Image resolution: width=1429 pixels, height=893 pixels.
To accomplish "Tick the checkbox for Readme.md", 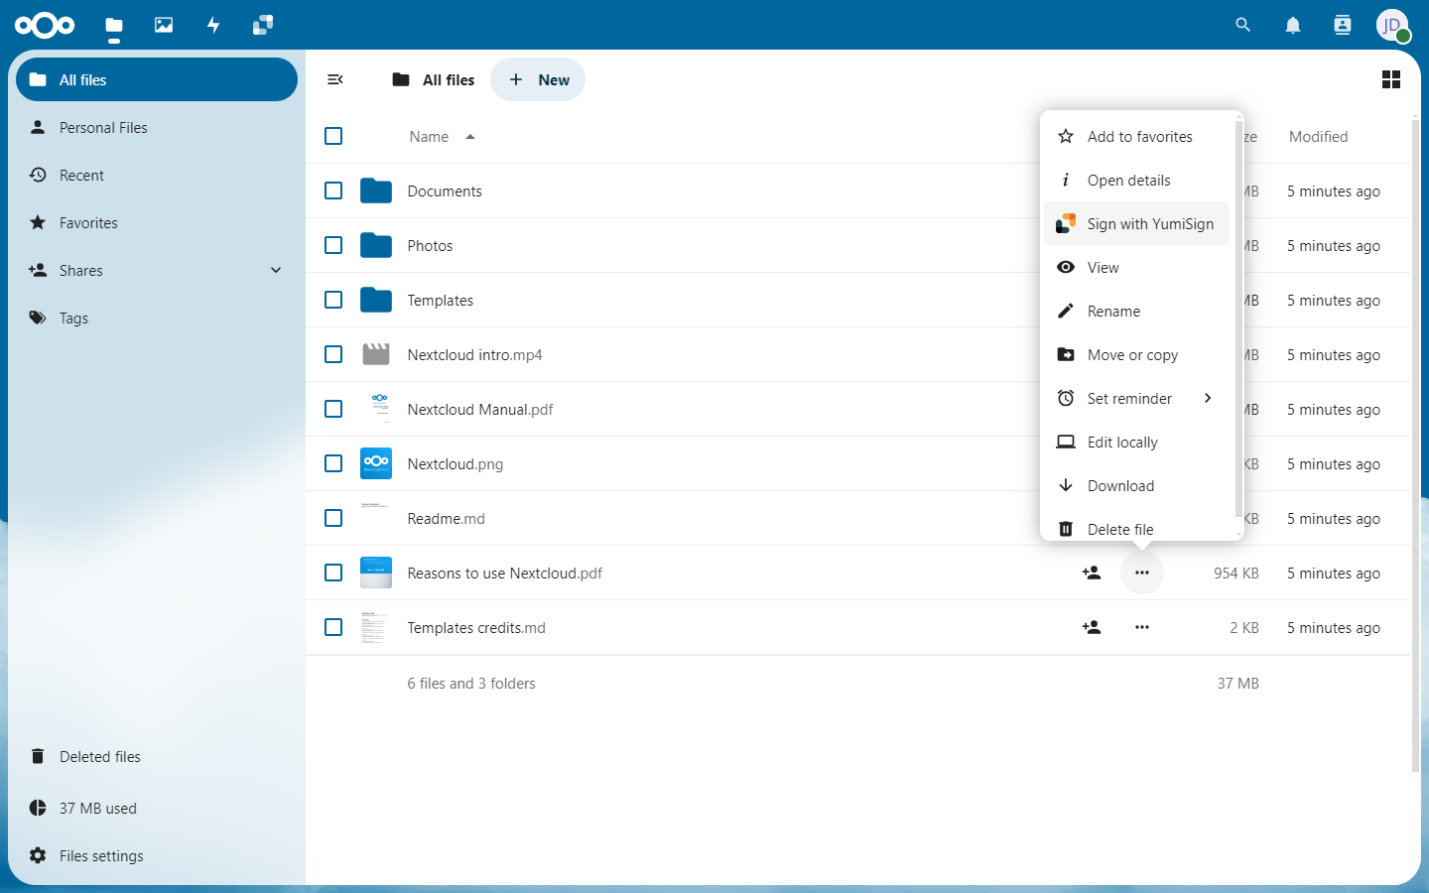I will point(333,518).
